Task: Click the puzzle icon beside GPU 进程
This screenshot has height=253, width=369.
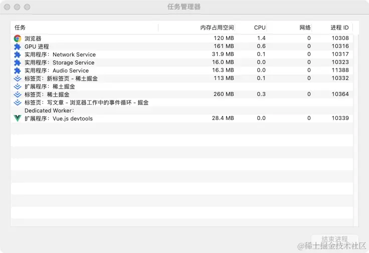Action: [18, 46]
